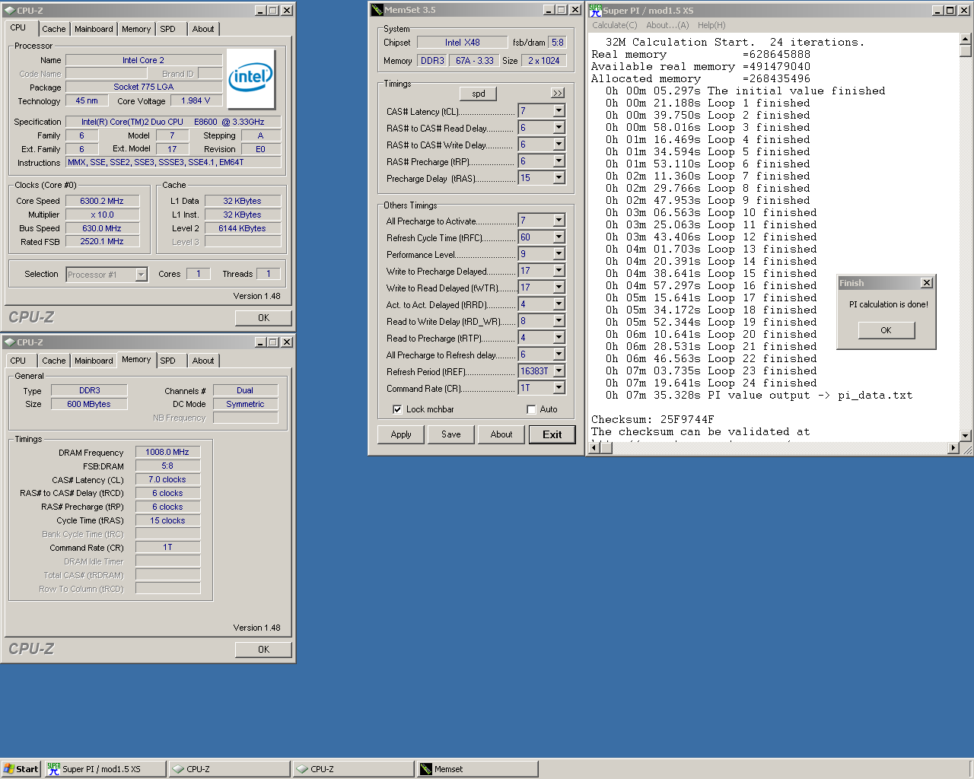Open Write to Precharge Delayed dropdown
Screen dimensions: 974x779
(x=559, y=271)
